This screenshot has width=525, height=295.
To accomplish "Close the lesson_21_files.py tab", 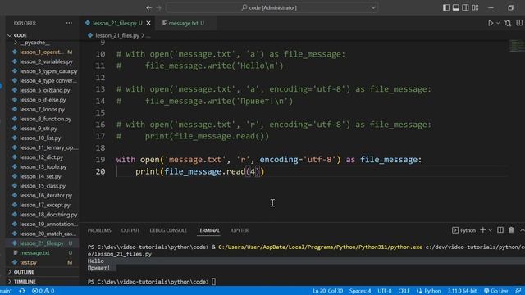I will pos(148,23).
